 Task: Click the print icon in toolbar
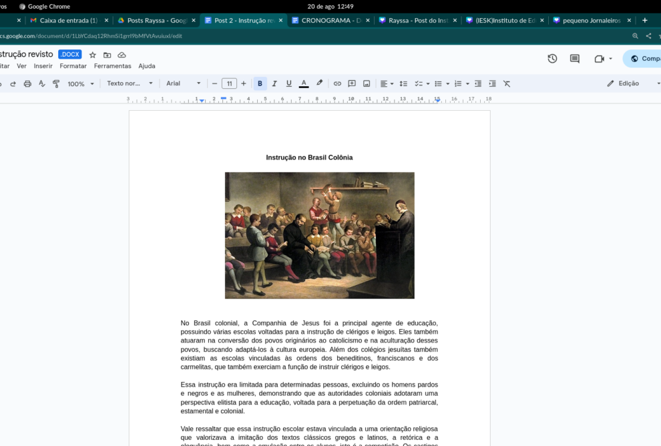27,83
